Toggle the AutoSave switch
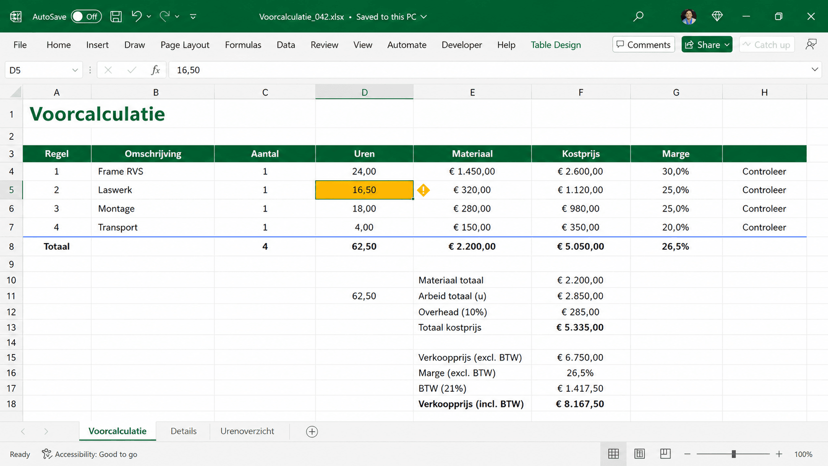 pyautogui.click(x=86, y=16)
